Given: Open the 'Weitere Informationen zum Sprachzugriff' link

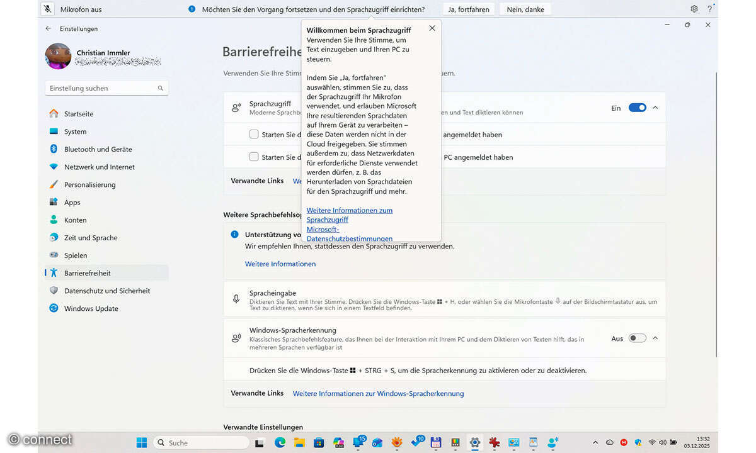Looking at the screenshot, I should pos(349,215).
